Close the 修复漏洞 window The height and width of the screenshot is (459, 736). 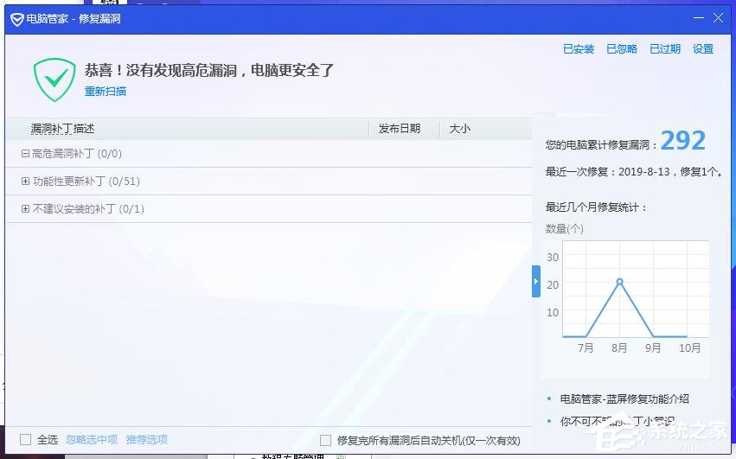pyautogui.click(x=718, y=18)
